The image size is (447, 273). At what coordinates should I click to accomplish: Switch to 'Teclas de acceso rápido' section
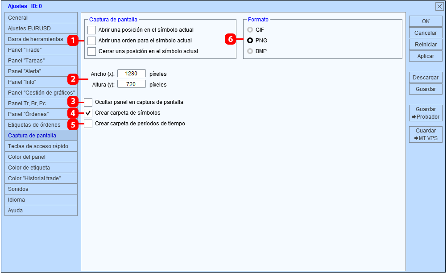point(41,146)
